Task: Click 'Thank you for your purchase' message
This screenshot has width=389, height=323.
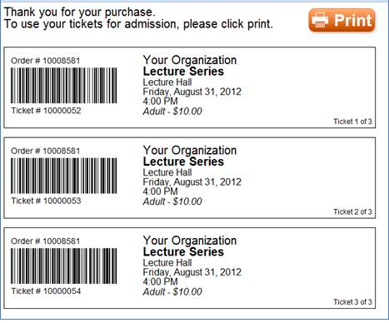Action: (79, 12)
